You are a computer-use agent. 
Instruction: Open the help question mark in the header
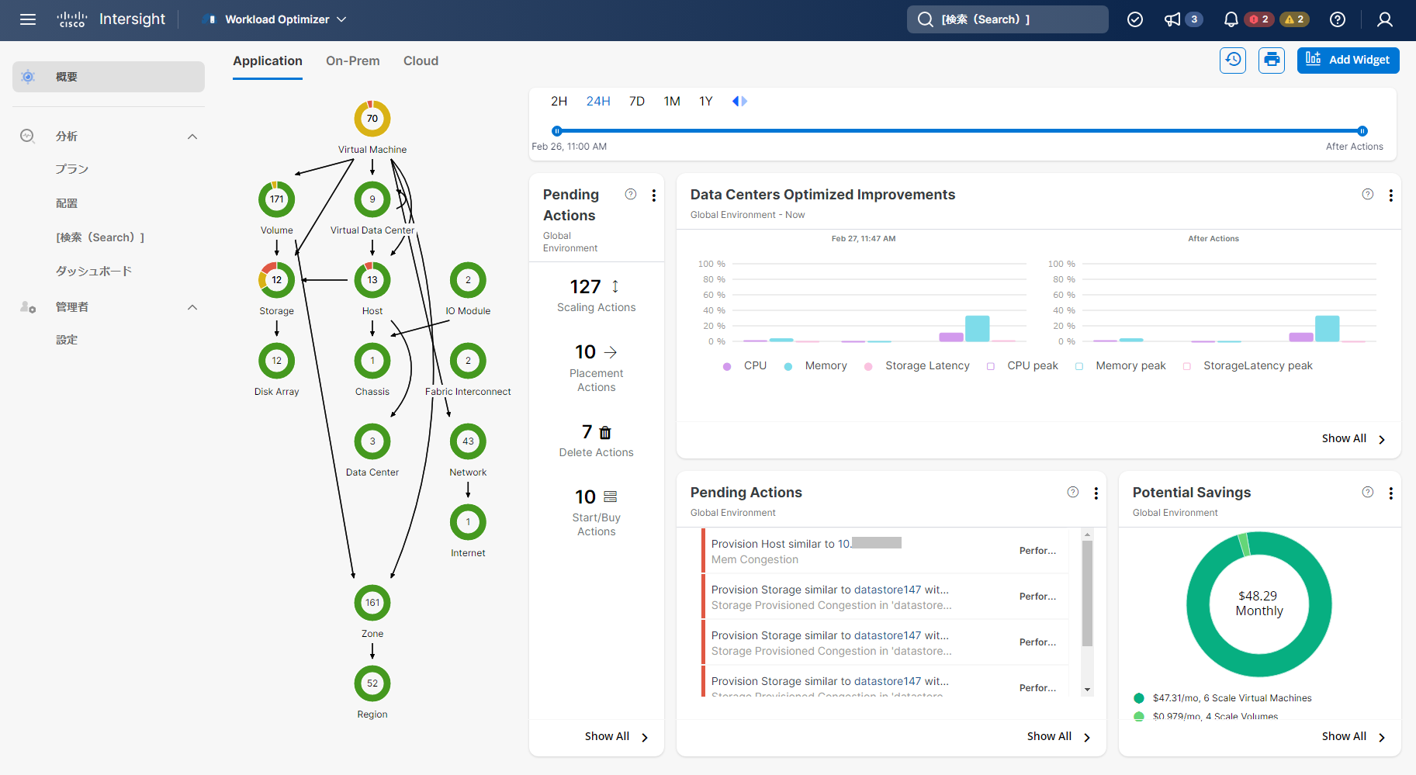pyautogui.click(x=1338, y=19)
